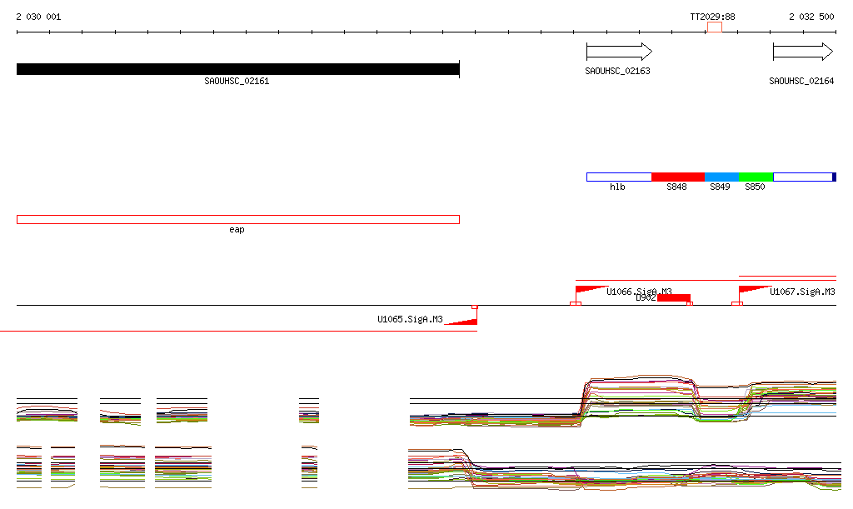Click the 2 030 001 start coordinate label
853x509 pixels.
point(38,17)
